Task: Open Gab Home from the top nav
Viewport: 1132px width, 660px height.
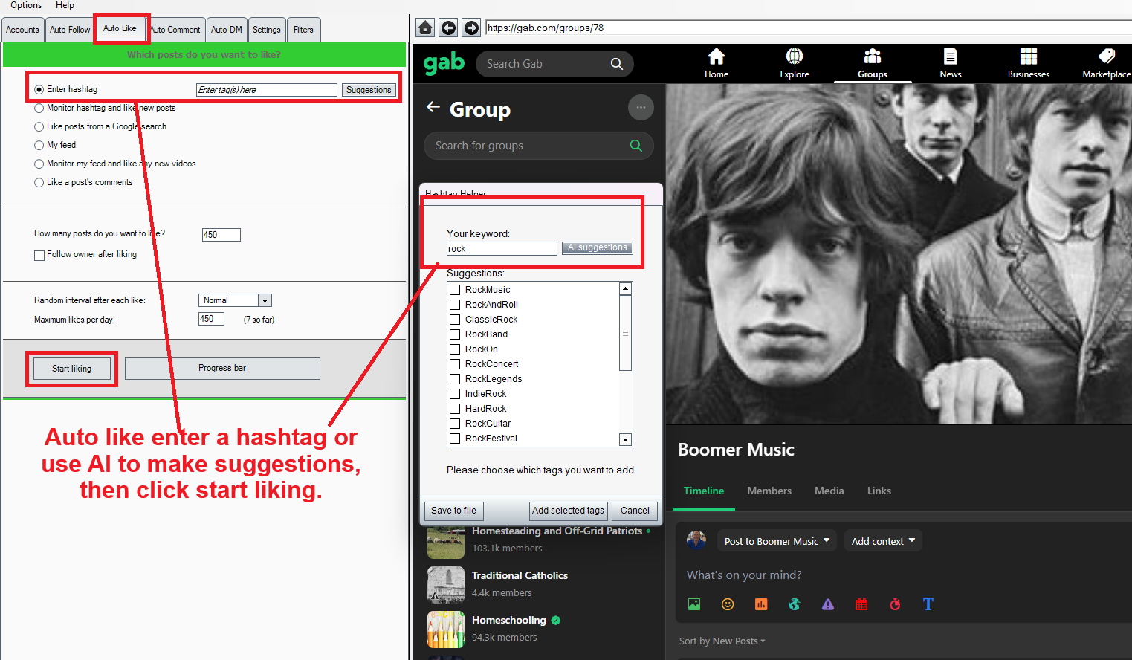Action: tap(717, 63)
